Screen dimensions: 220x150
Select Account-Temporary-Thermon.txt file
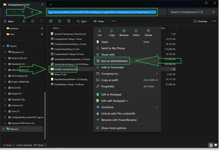coord(68,34)
